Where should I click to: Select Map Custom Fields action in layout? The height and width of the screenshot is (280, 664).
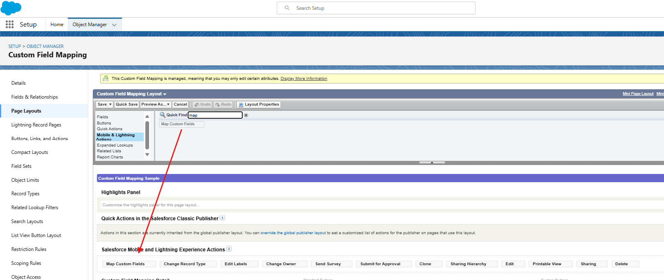(129, 264)
